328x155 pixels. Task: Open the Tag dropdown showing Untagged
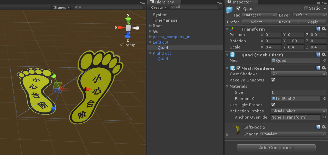point(260,15)
